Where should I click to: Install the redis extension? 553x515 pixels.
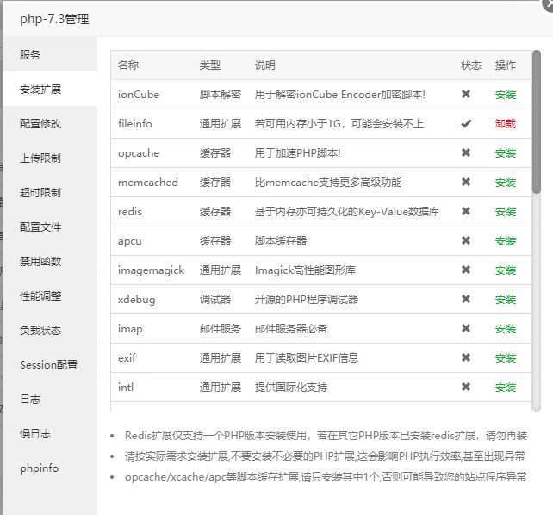pyautogui.click(x=506, y=212)
